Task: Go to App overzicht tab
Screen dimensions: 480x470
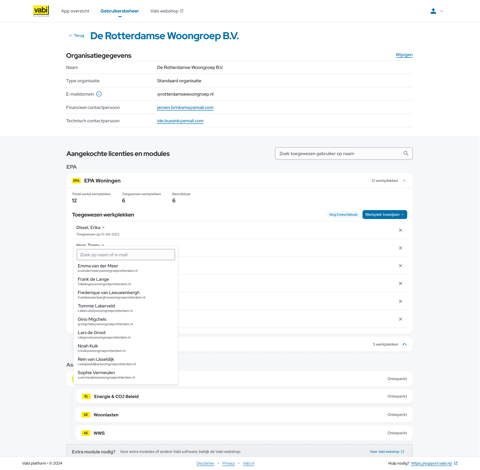Action: (x=75, y=11)
